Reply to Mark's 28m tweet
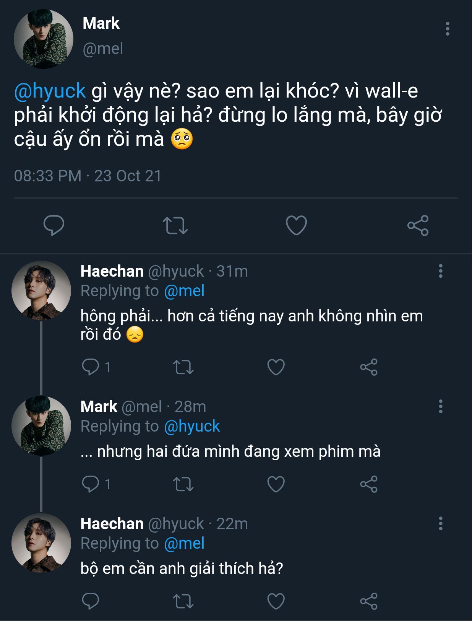472x621 pixels. [x=91, y=484]
